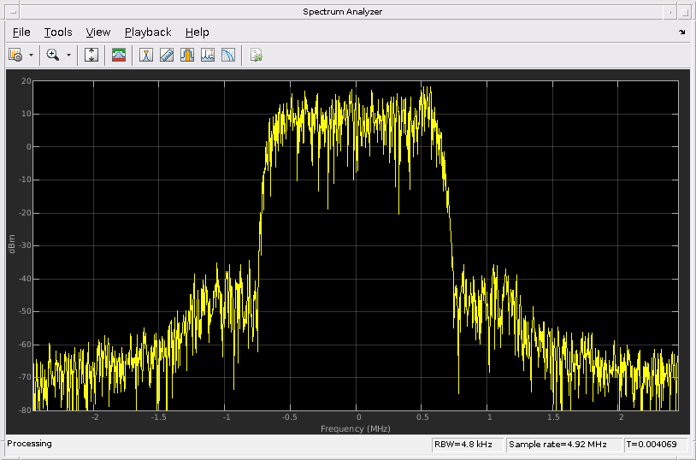Open the zoom tool dropdown arrow
The height and width of the screenshot is (460, 696).
coord(68,55)
